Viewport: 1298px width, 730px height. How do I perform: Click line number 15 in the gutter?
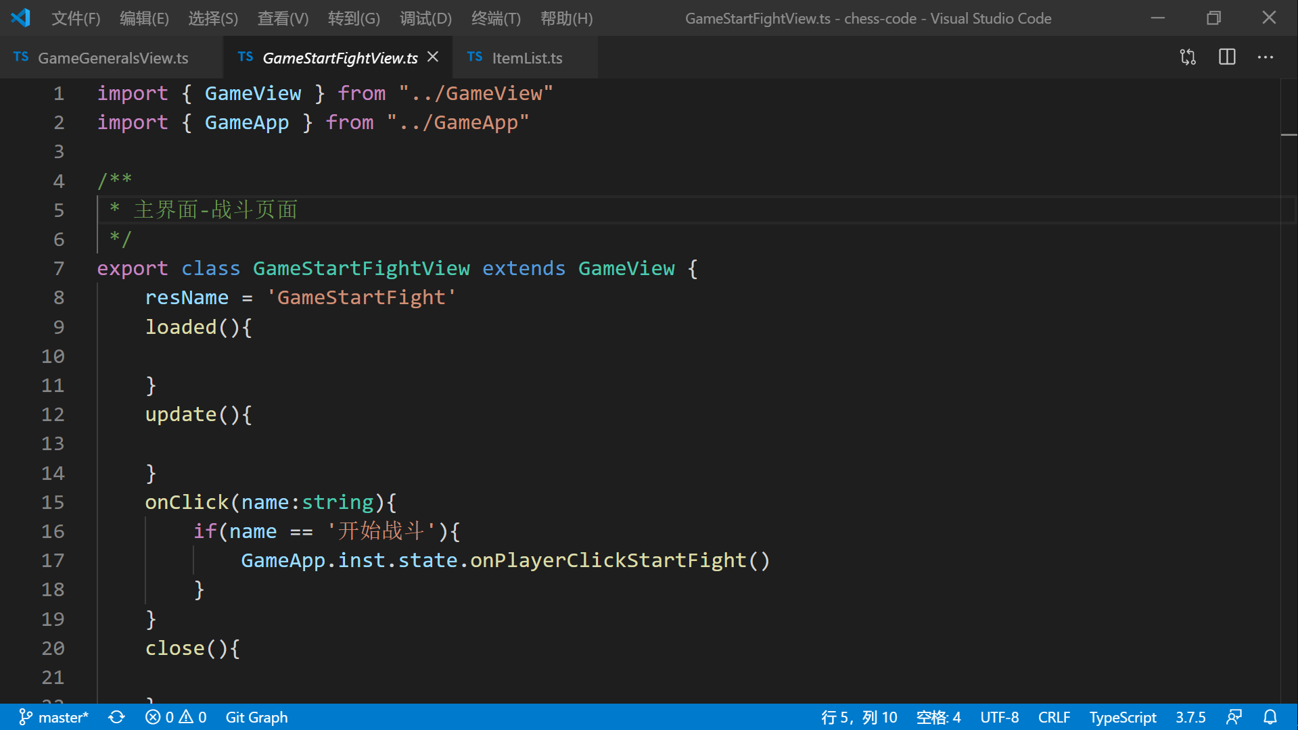(x=53, y=502)
